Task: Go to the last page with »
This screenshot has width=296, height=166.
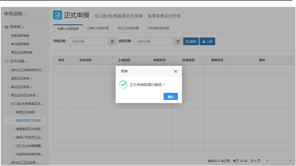Action: [290, 161]
